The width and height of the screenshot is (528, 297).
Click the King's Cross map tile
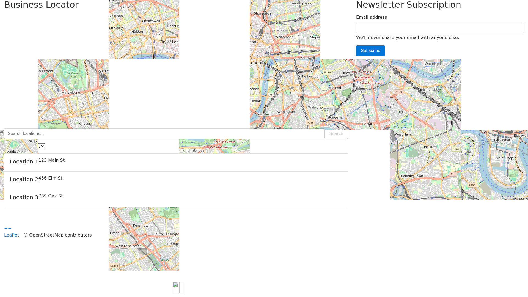pyautogui.click(x=144, y=30)
